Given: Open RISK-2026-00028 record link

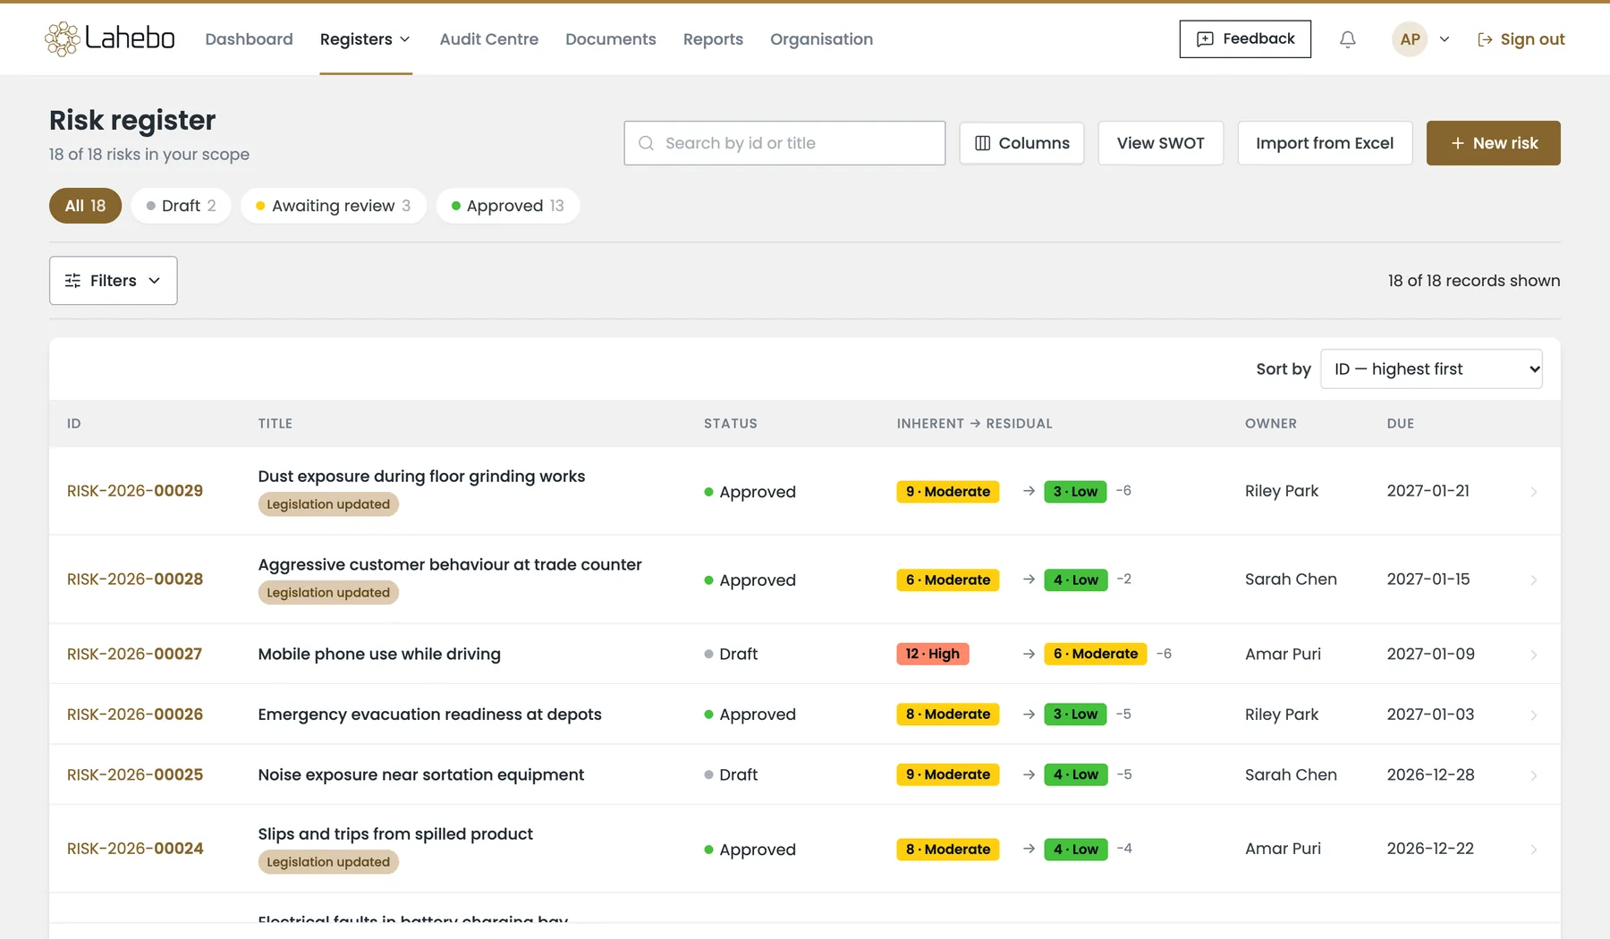Looking at the screenshot, I should [x=135, y=579].
